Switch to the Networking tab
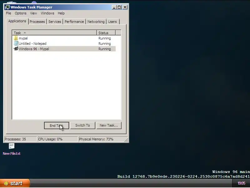This screenshot has width=250, height=188. coord(96,22)
